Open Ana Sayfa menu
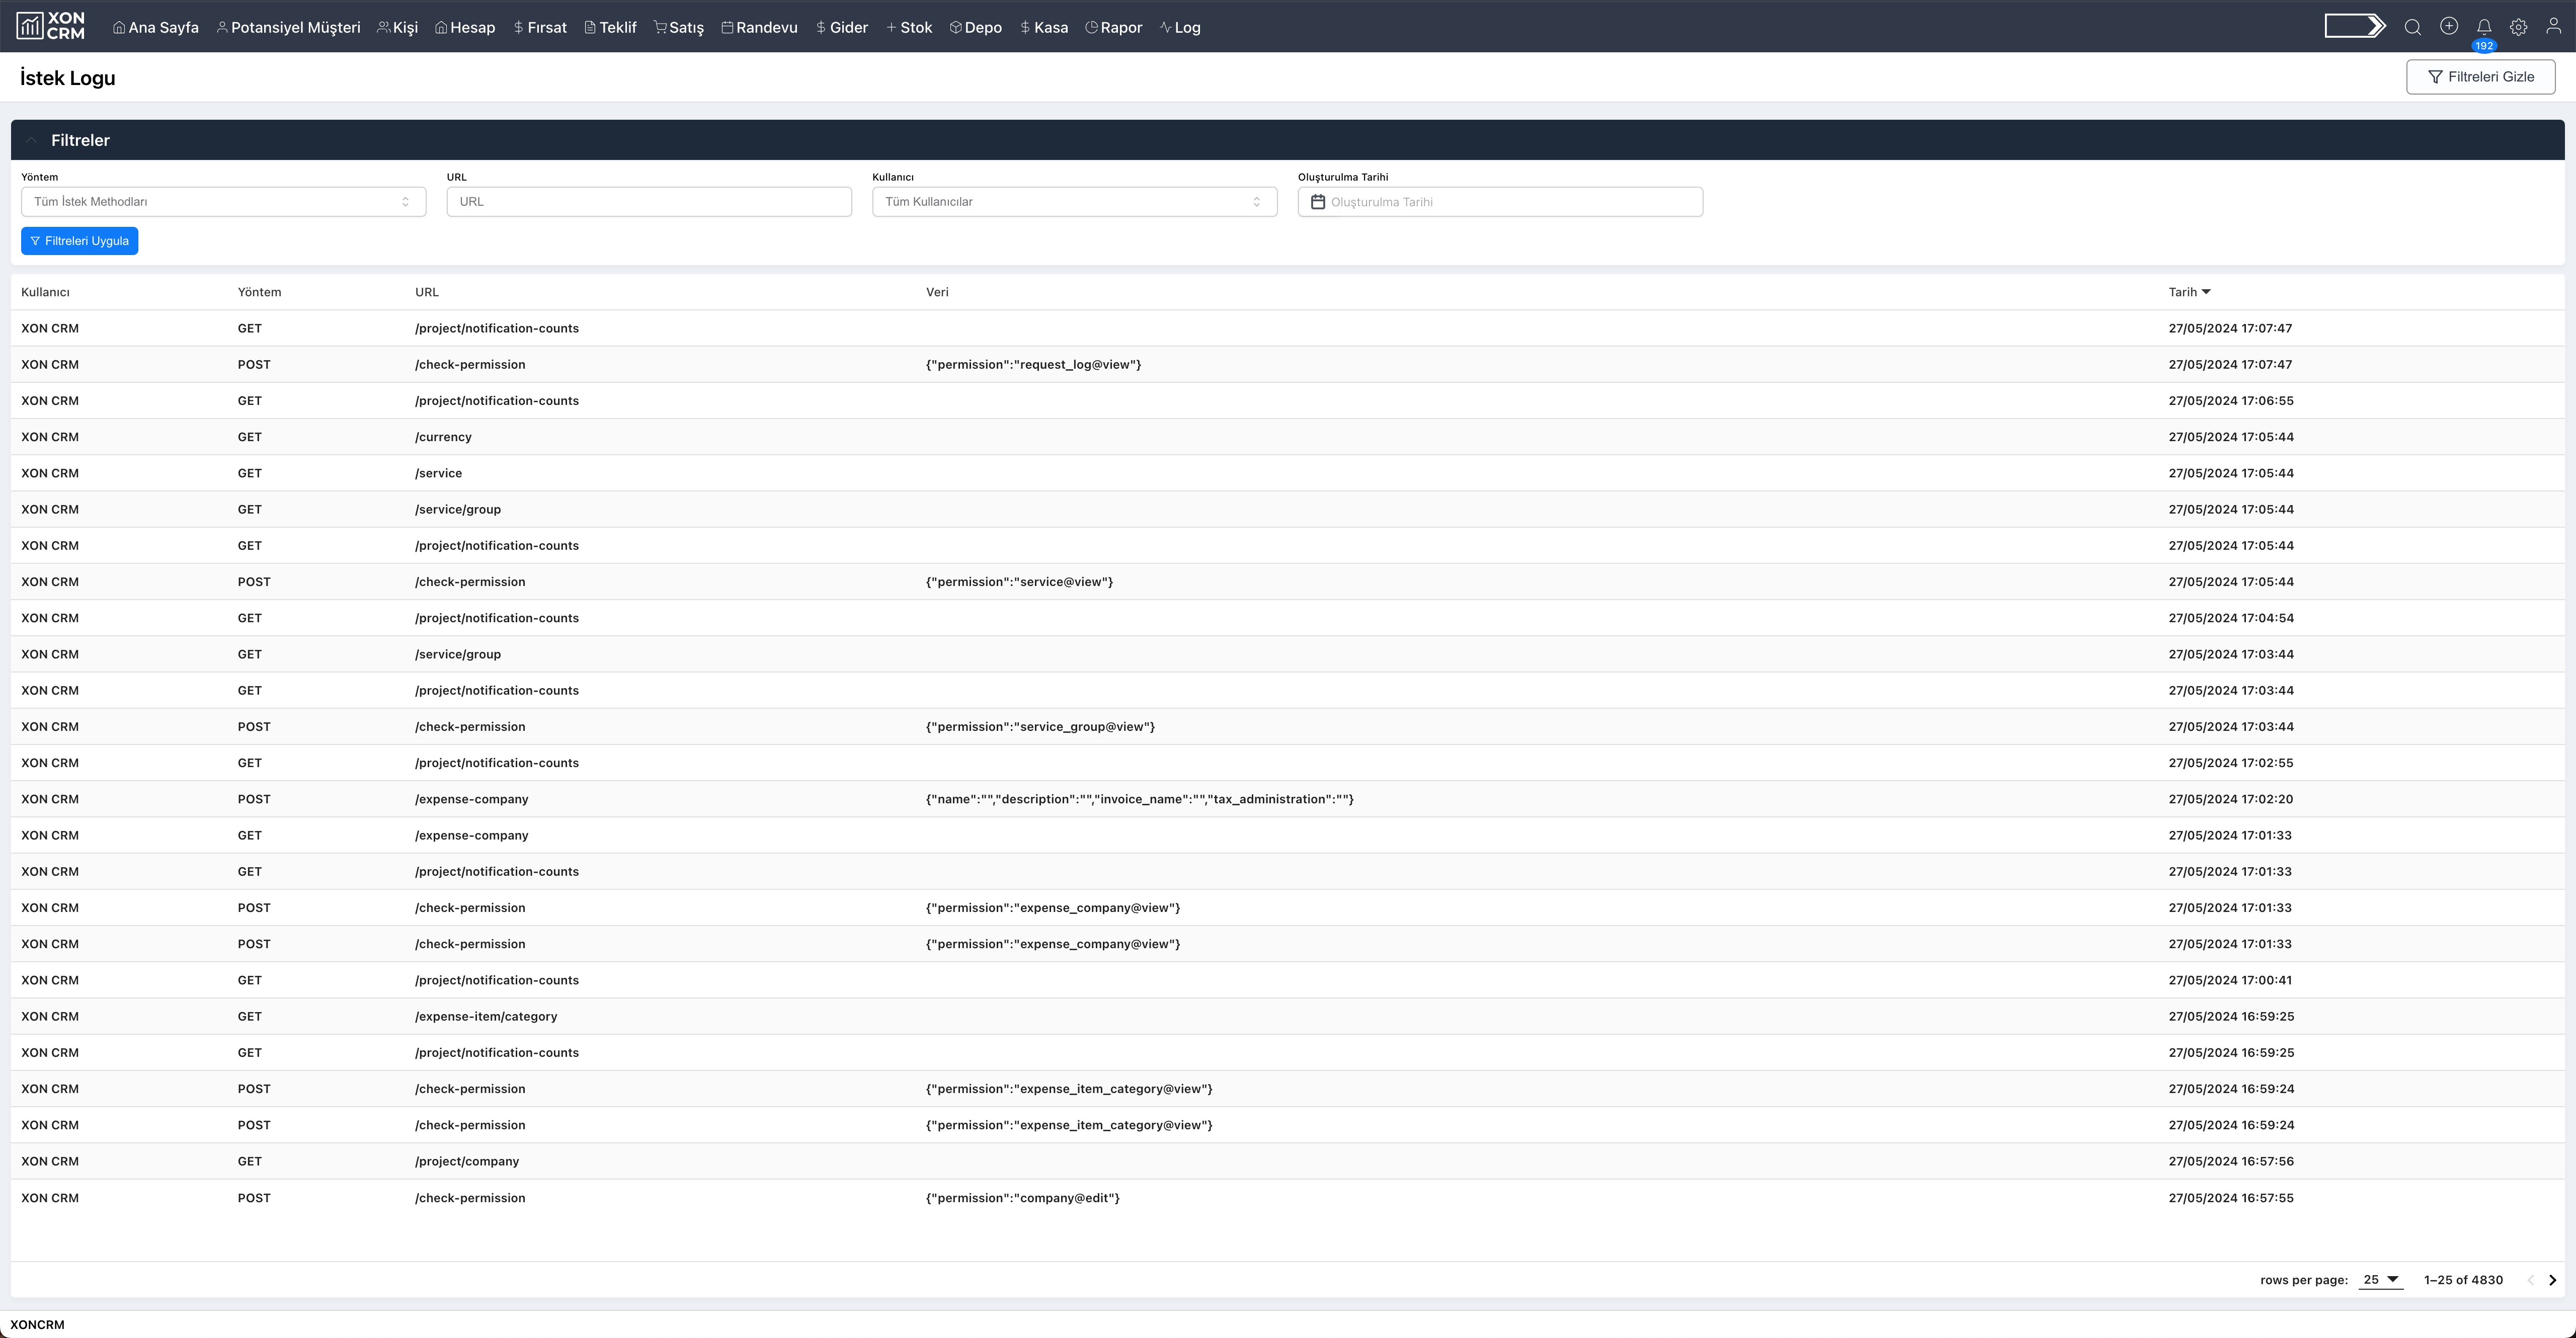Viewport: 2576px width, 1338px height. pos(156,27)
